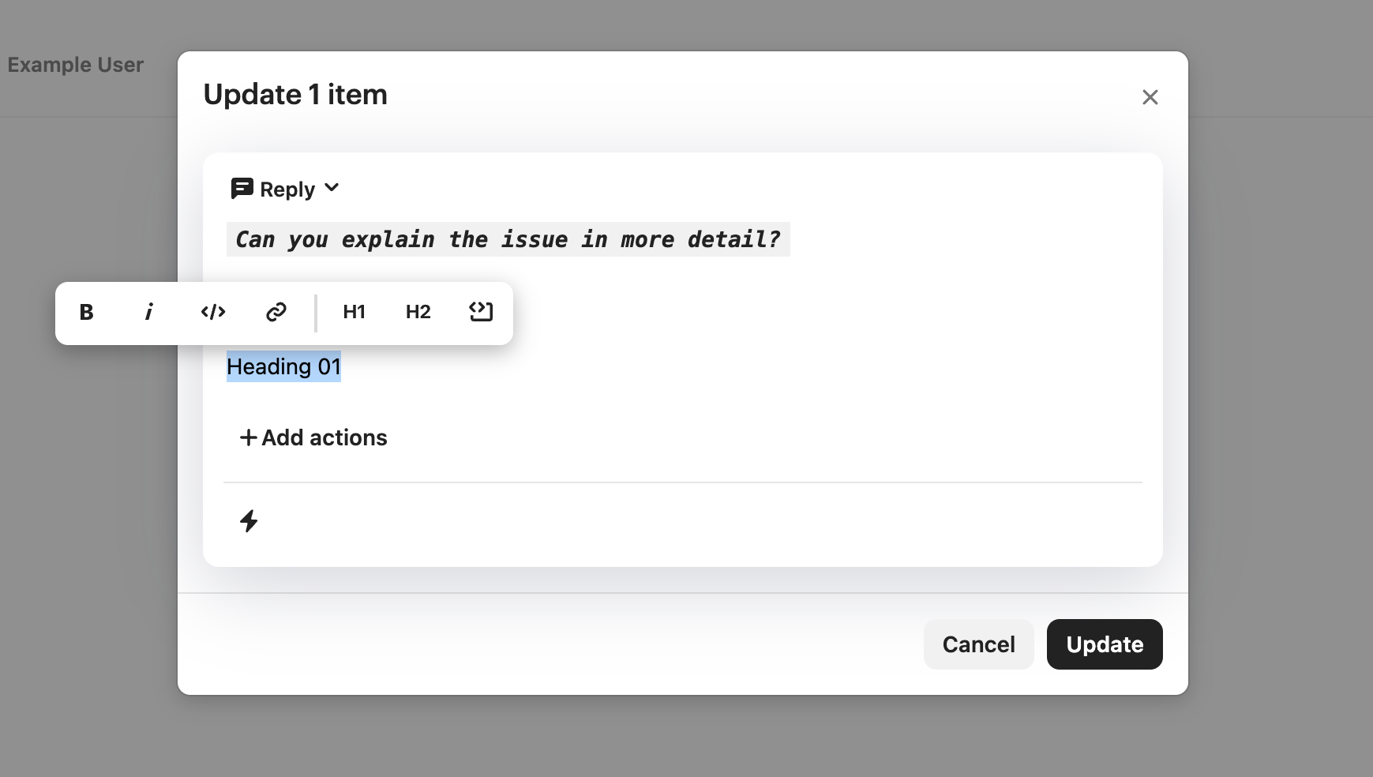Cancel the bulk update
This screenshot has width=1373, height=777.
[x=978, y=644]
